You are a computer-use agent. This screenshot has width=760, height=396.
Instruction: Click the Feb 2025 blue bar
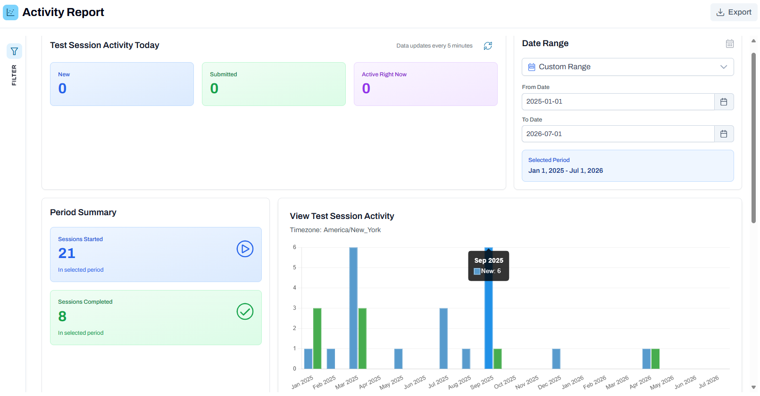click(331, 359)
